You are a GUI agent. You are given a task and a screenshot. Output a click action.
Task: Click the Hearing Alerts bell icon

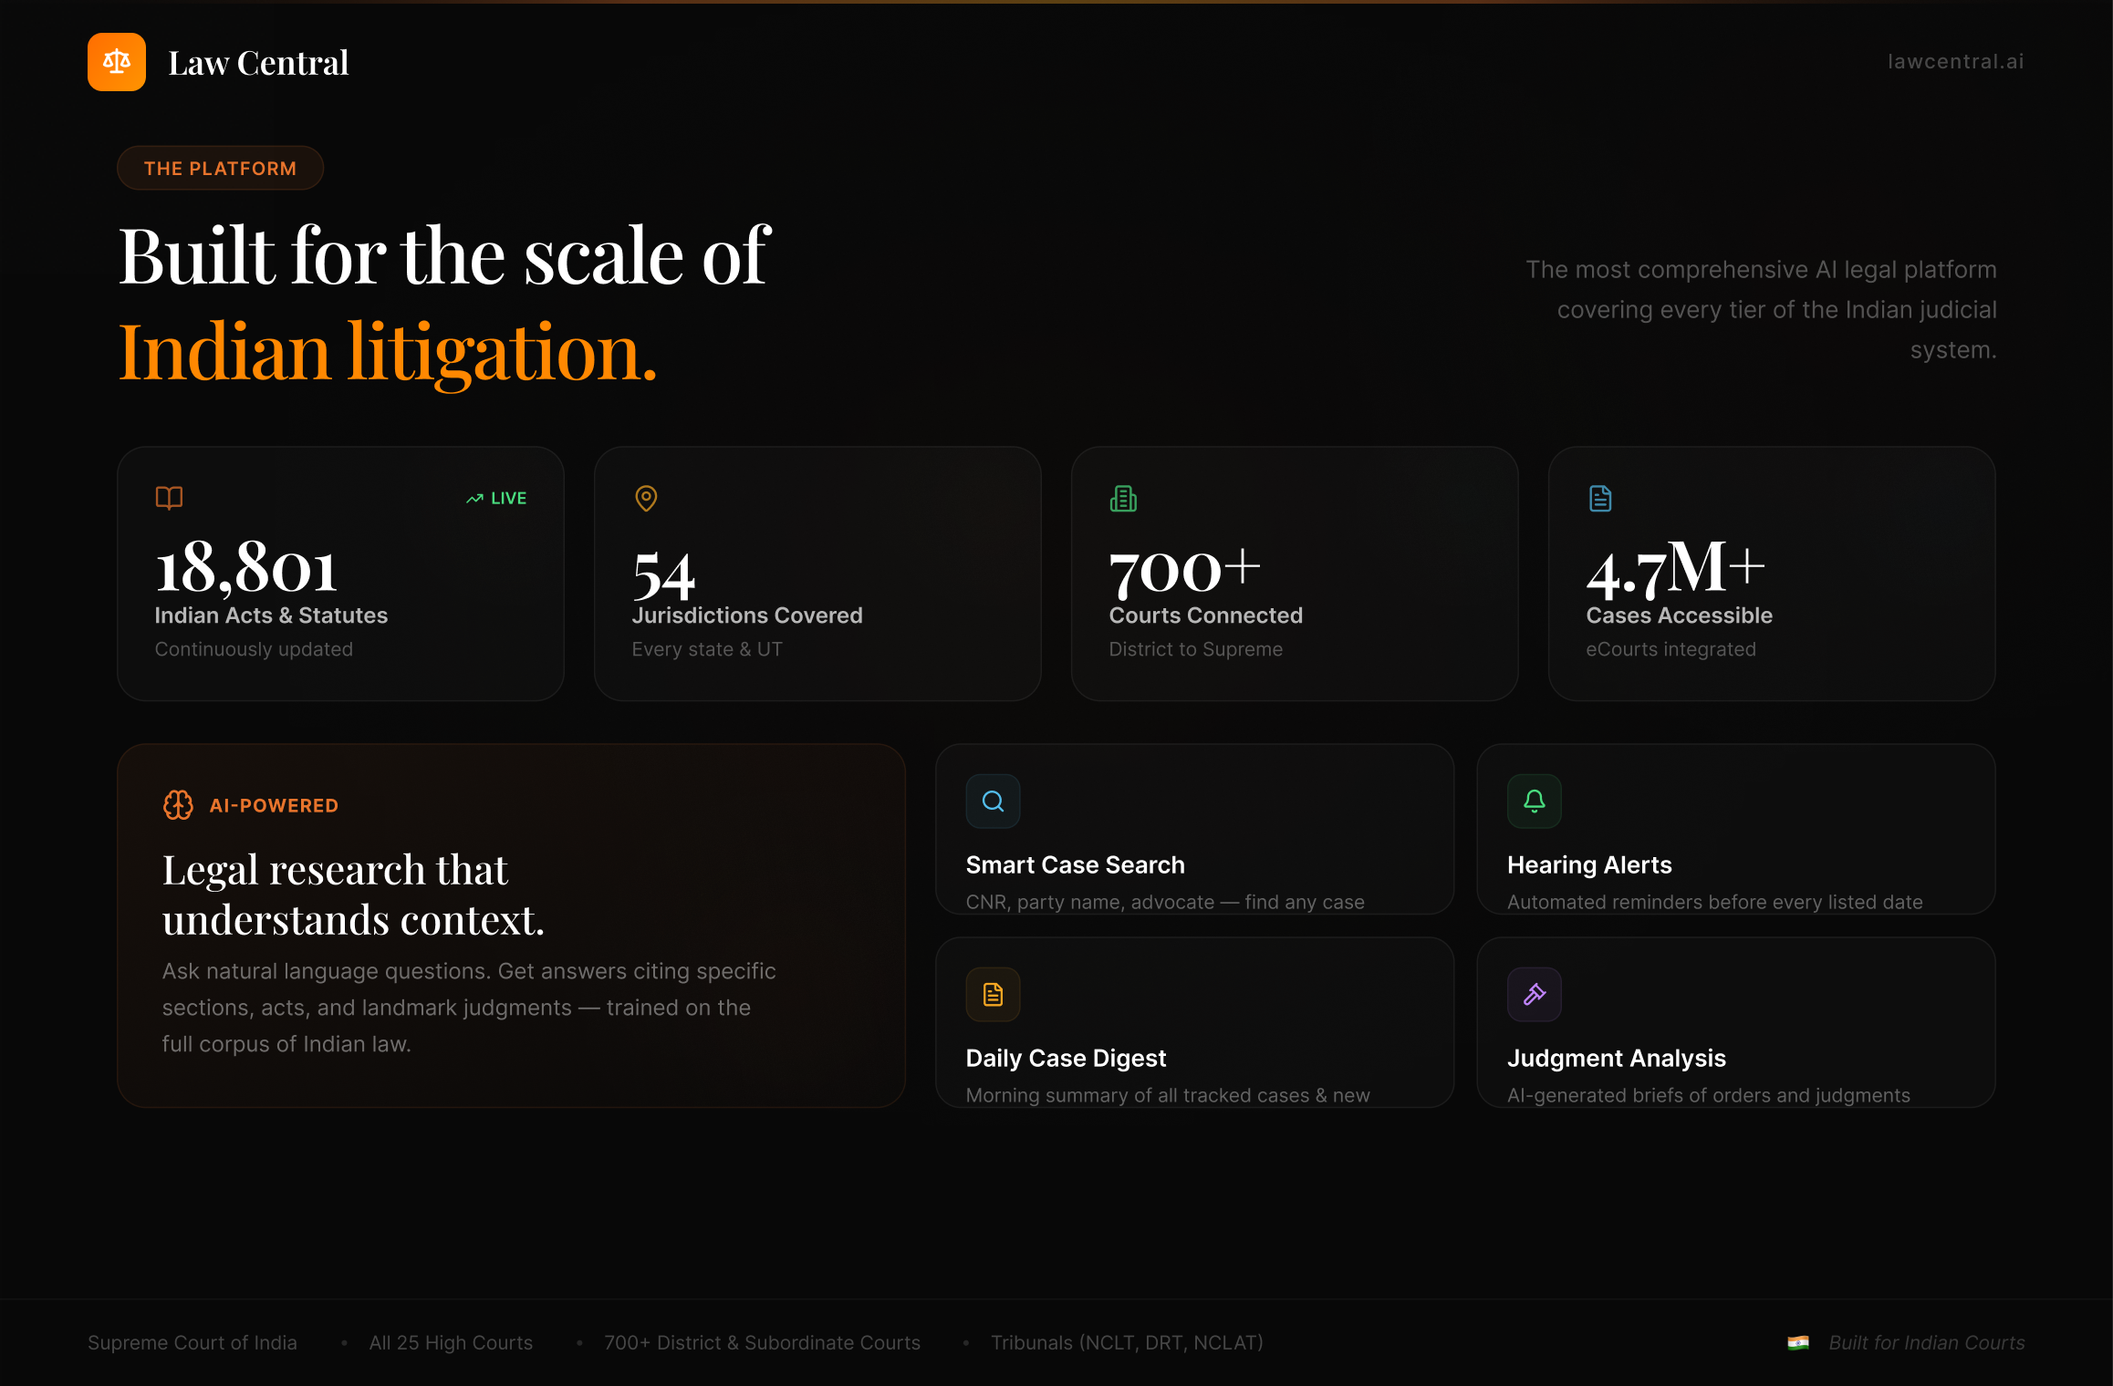point(1534,801)
